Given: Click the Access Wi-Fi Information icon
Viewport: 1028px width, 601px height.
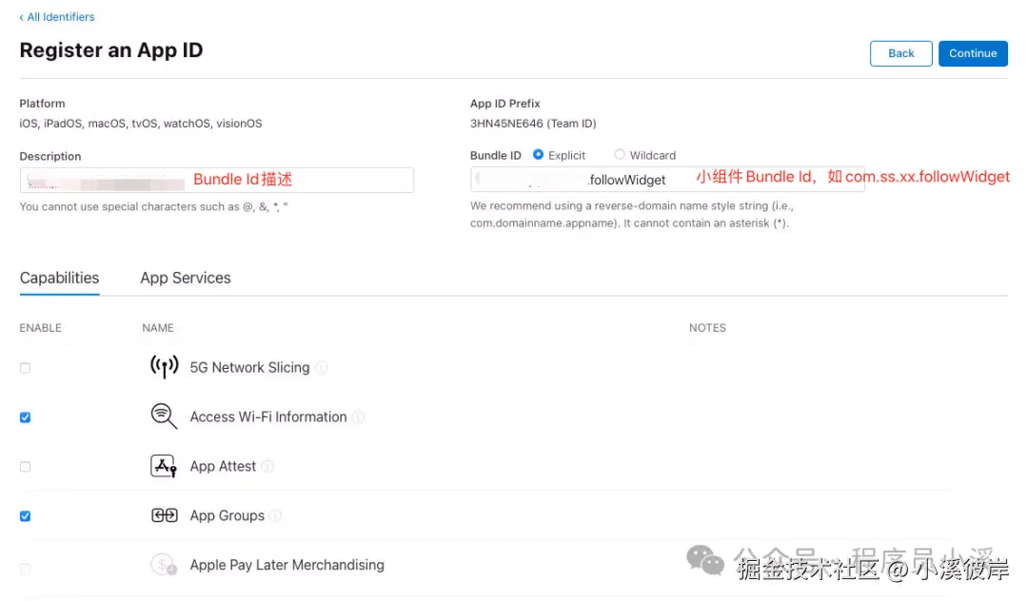Looking at the screenshot, I should pos(164,417).
